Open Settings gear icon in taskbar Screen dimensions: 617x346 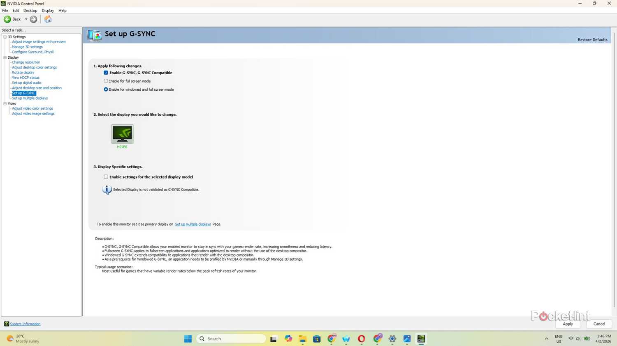tap(392, 339)
